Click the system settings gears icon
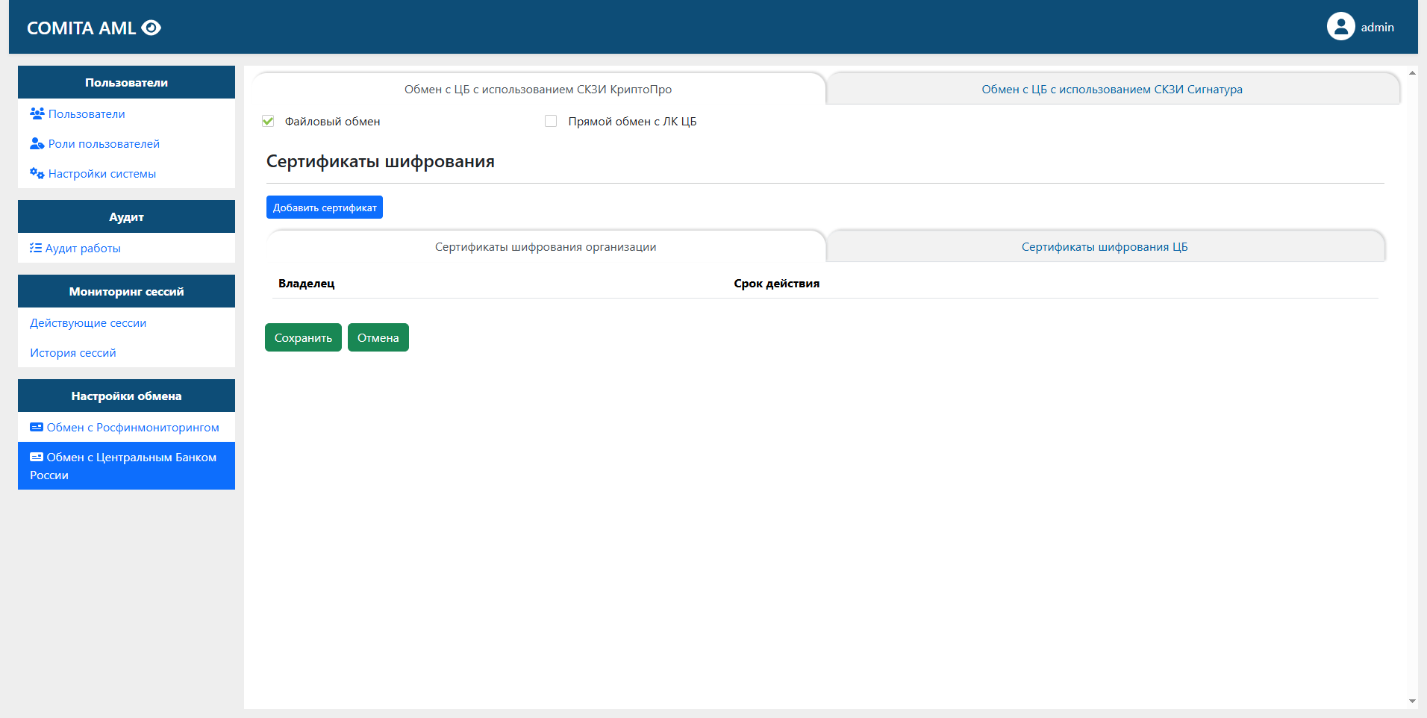 37,173
